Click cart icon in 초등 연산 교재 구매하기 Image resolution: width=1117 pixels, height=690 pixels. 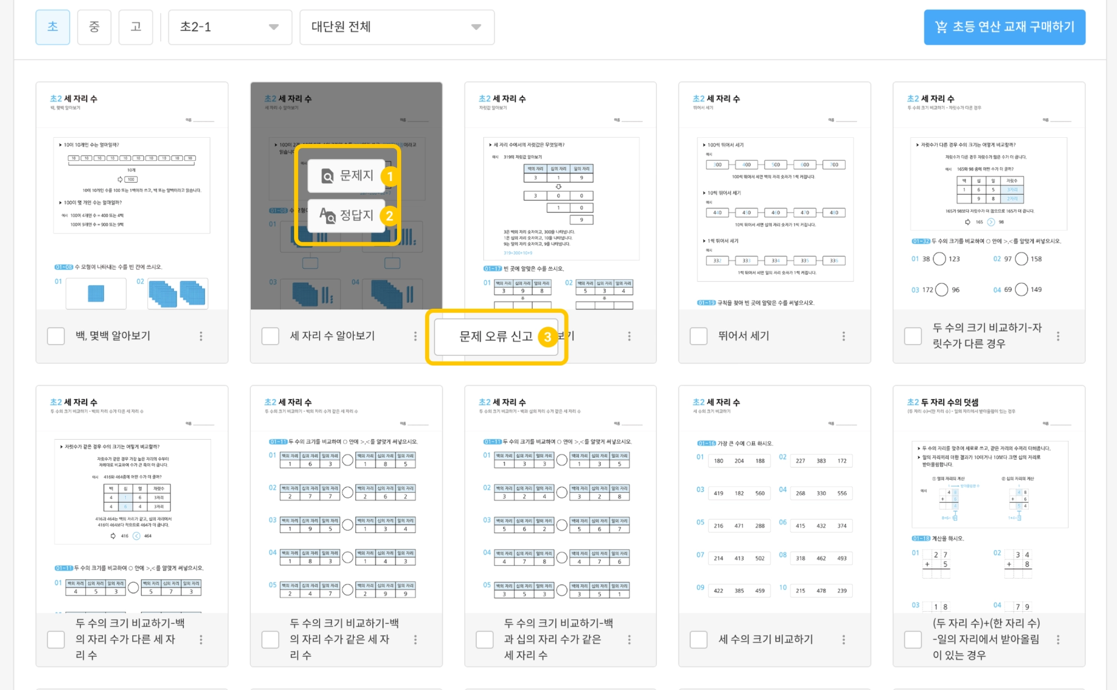[x=941, y=27]
